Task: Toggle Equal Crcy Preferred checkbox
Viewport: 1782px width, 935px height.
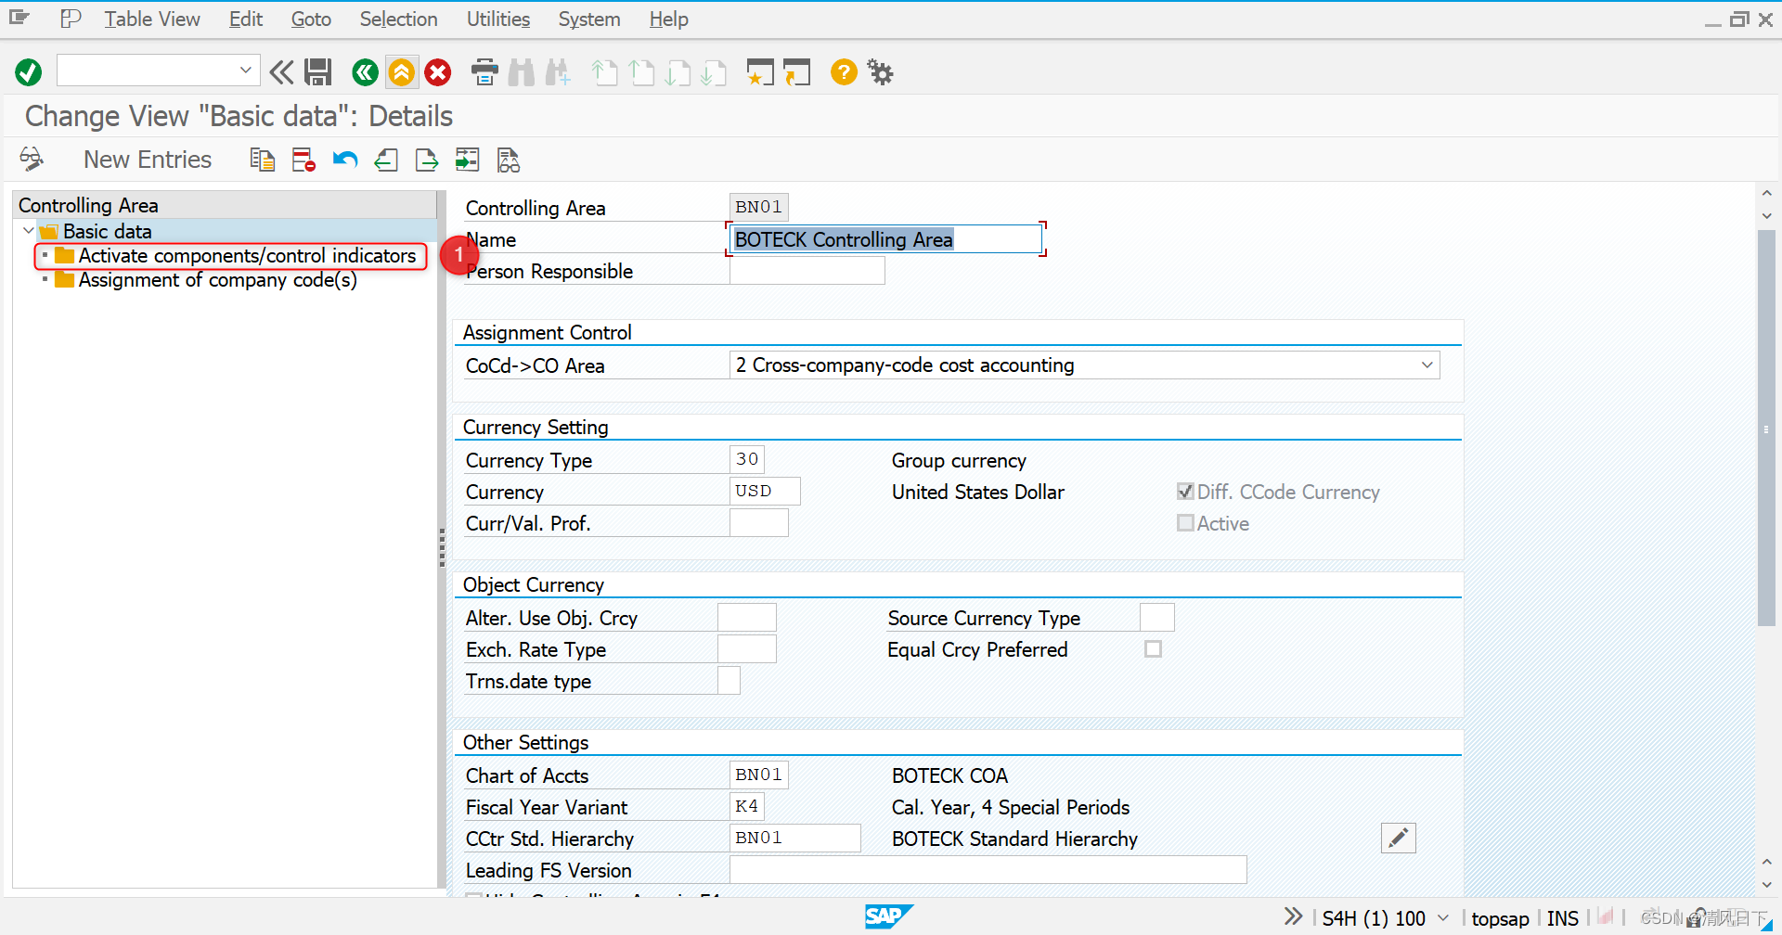Action: pyautogui.click(x=1153, y=649)
